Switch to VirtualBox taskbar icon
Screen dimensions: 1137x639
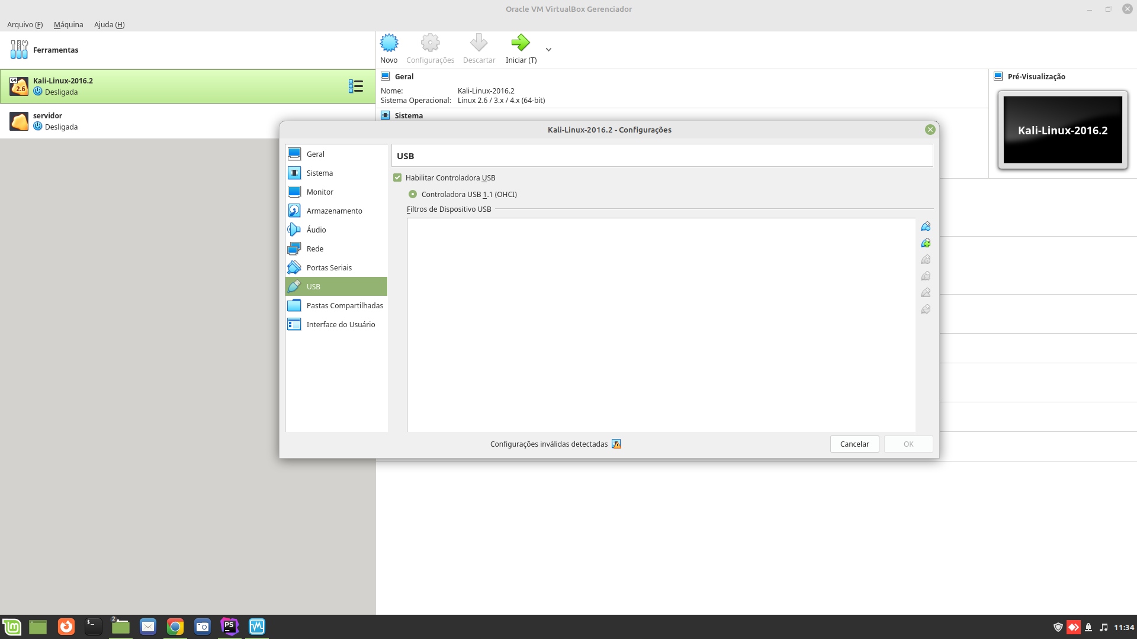coord(257,627)
